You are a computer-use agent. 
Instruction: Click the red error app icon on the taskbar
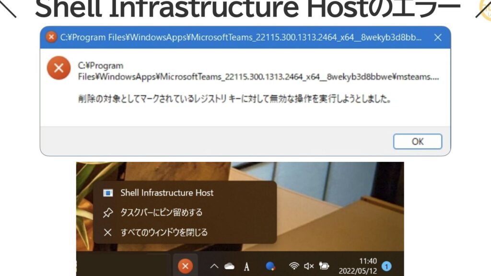(x=185, y=266)
